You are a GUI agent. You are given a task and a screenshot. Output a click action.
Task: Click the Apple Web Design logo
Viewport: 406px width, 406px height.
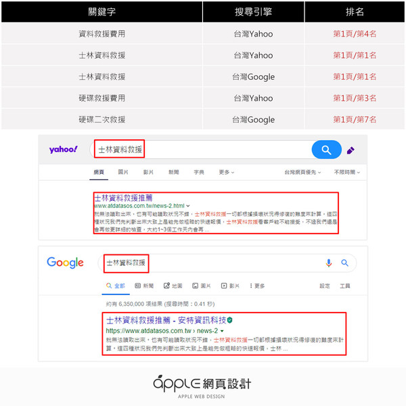point(202,386)
